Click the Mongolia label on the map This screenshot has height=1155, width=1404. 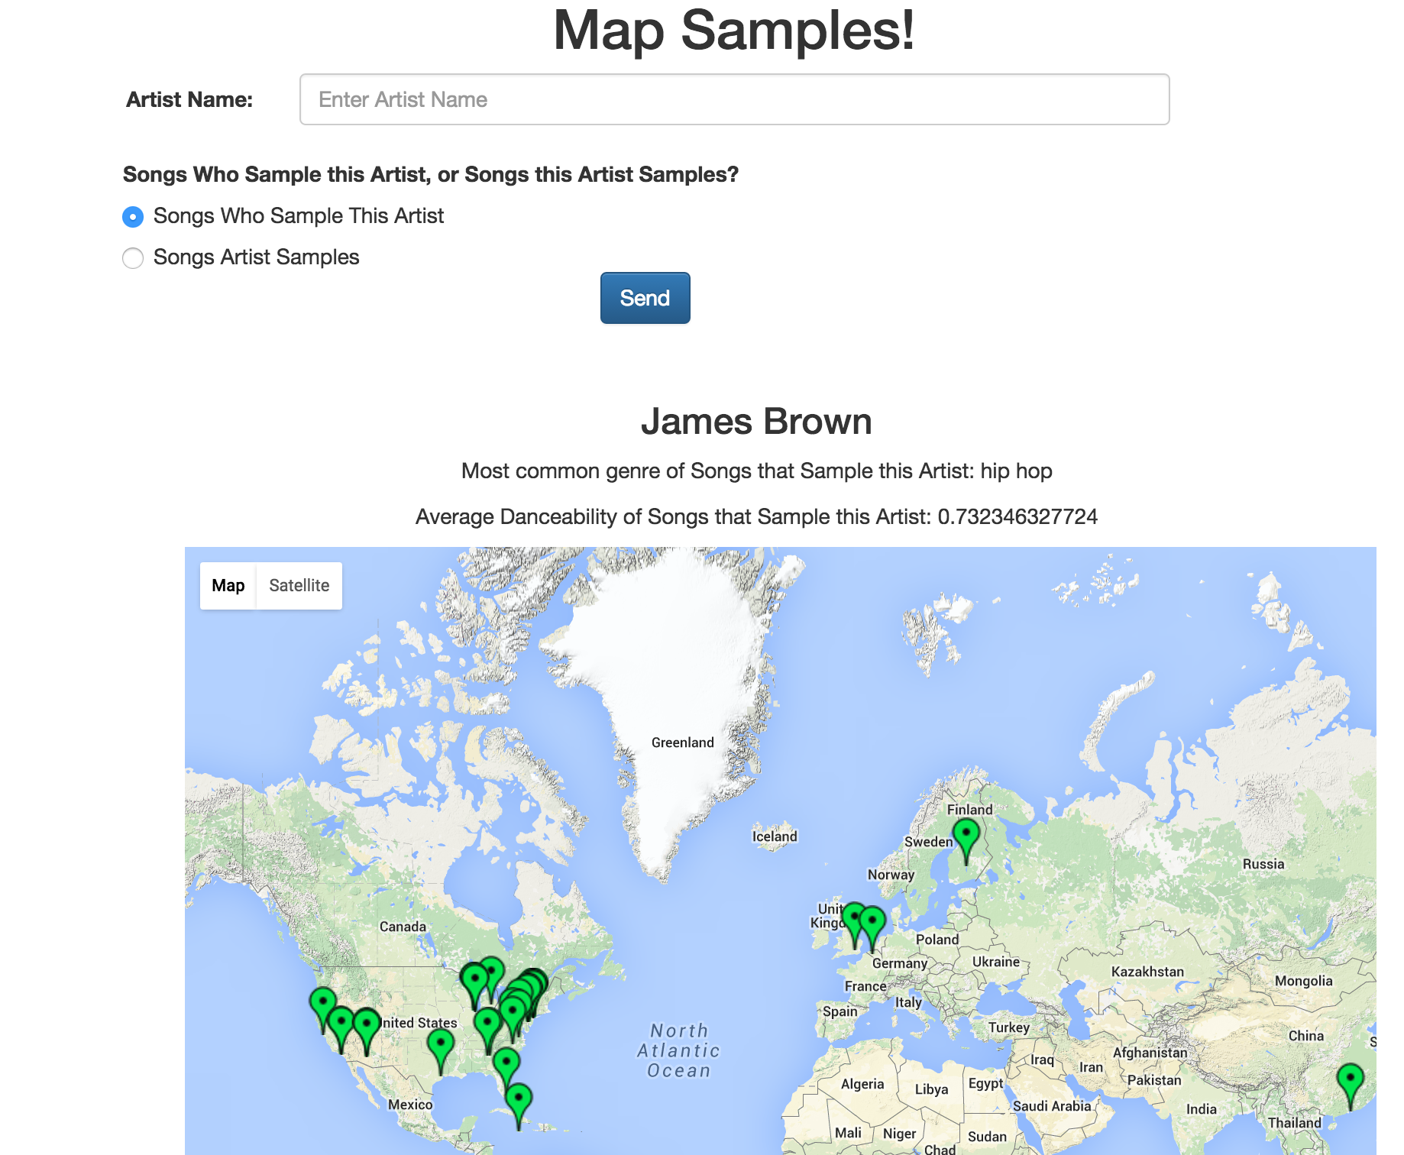click(x=1303, y=981)
